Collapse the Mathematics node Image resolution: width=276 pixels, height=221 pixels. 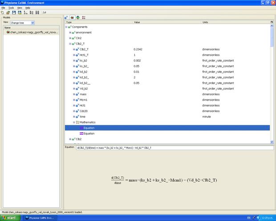(x=74, y=123)
